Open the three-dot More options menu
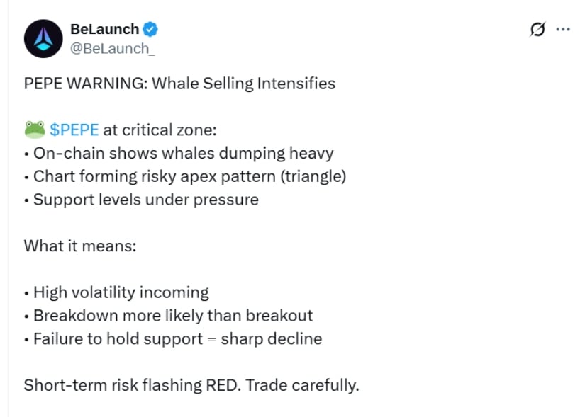Image resolution: width=585 pixels, height=417 pixels. tap(563, 30)
